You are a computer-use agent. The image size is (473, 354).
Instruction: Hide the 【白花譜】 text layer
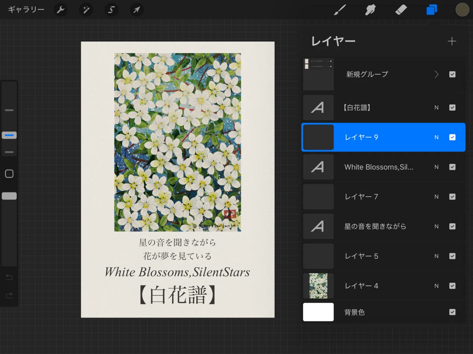click(452, 107)
